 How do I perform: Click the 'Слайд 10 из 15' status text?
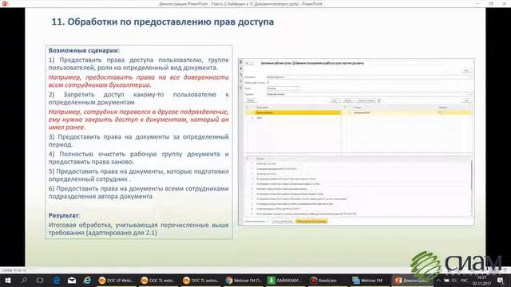point(14,270)
